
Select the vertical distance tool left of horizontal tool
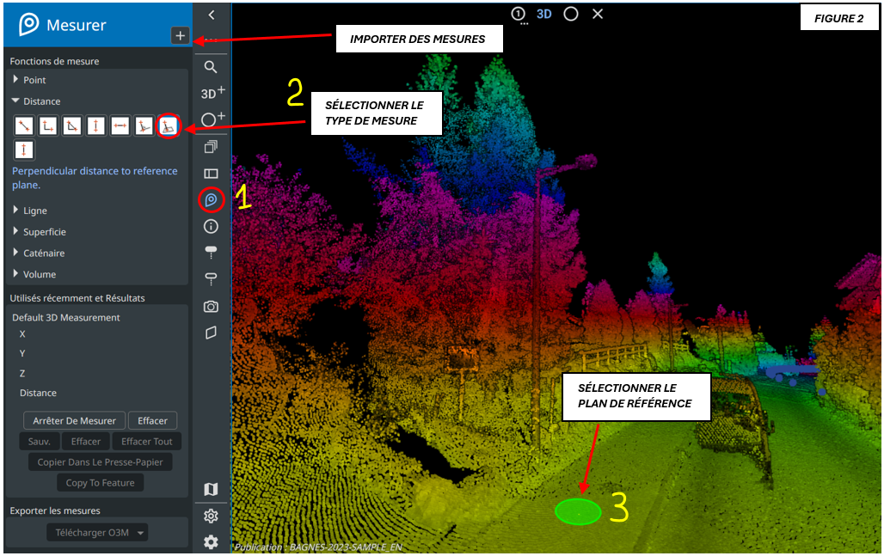pyautogui.click(x=95, y=125)
